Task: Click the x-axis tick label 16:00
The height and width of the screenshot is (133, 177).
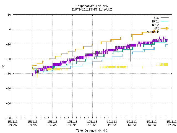Action: [x=132, y=125]
